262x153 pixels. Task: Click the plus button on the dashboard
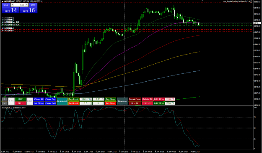[x=5, y=99]
